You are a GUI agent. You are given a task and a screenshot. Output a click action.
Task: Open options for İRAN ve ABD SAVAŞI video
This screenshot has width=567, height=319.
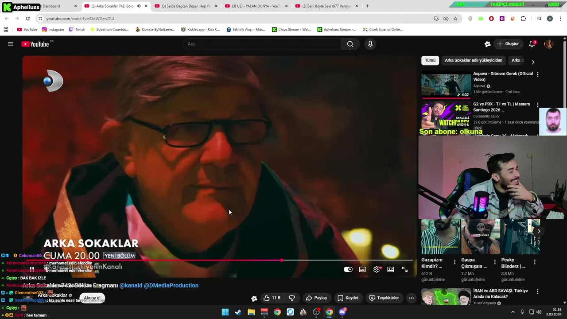pyautogui.click(x=538, y=292)
